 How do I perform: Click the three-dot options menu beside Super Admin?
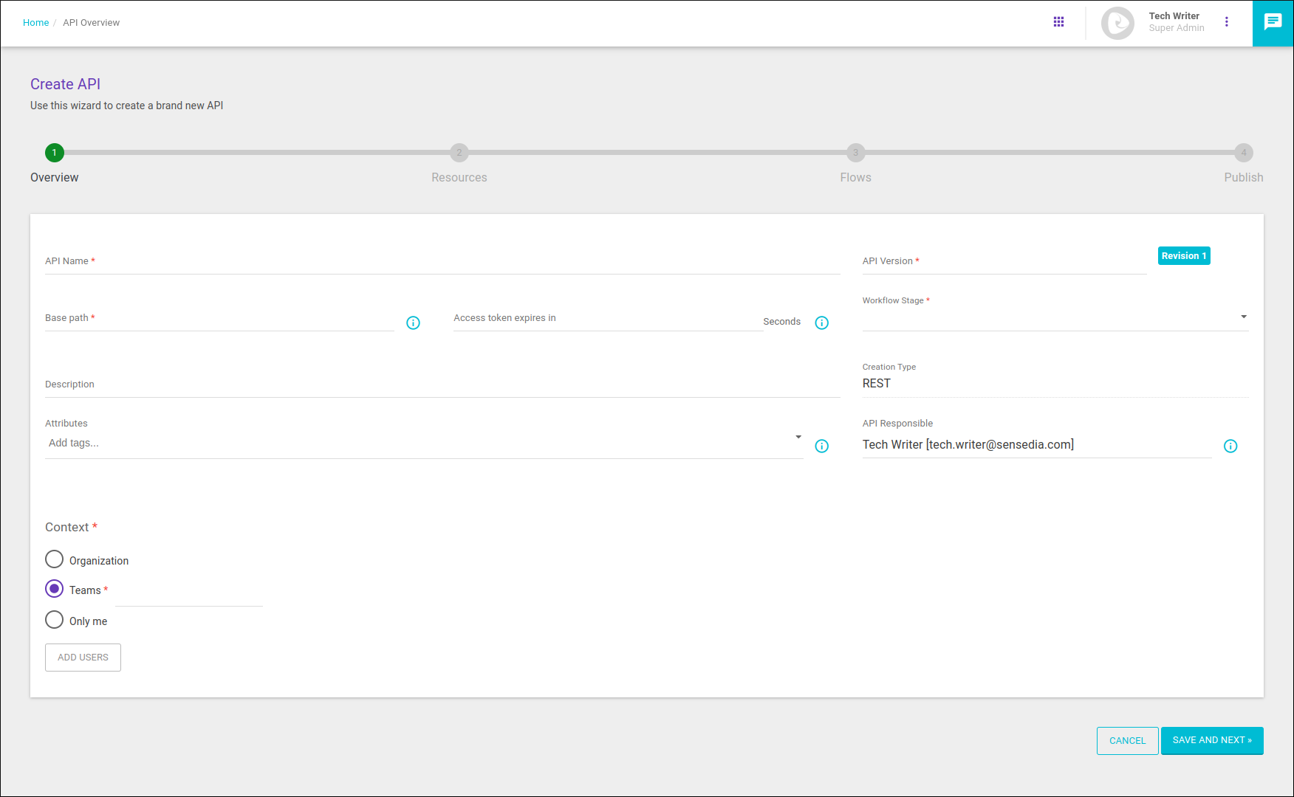click(x=1227, y=21)
